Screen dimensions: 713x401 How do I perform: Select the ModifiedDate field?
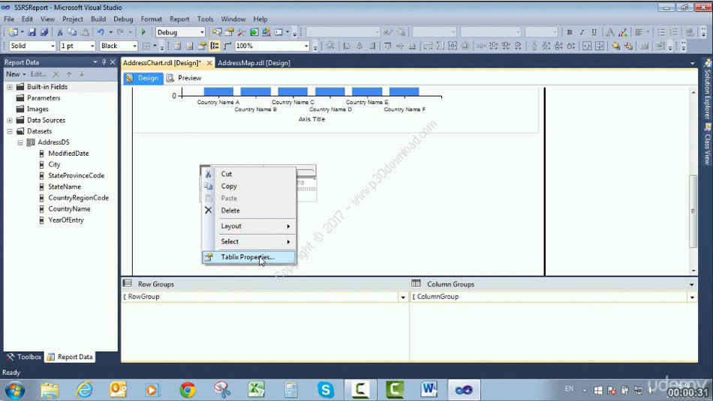(68, 154)
